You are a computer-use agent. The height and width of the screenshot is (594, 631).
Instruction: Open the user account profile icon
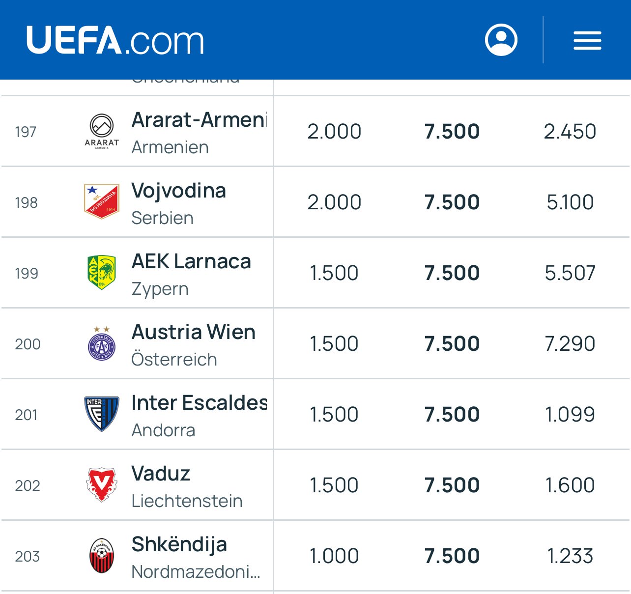(x=501, y=40)
